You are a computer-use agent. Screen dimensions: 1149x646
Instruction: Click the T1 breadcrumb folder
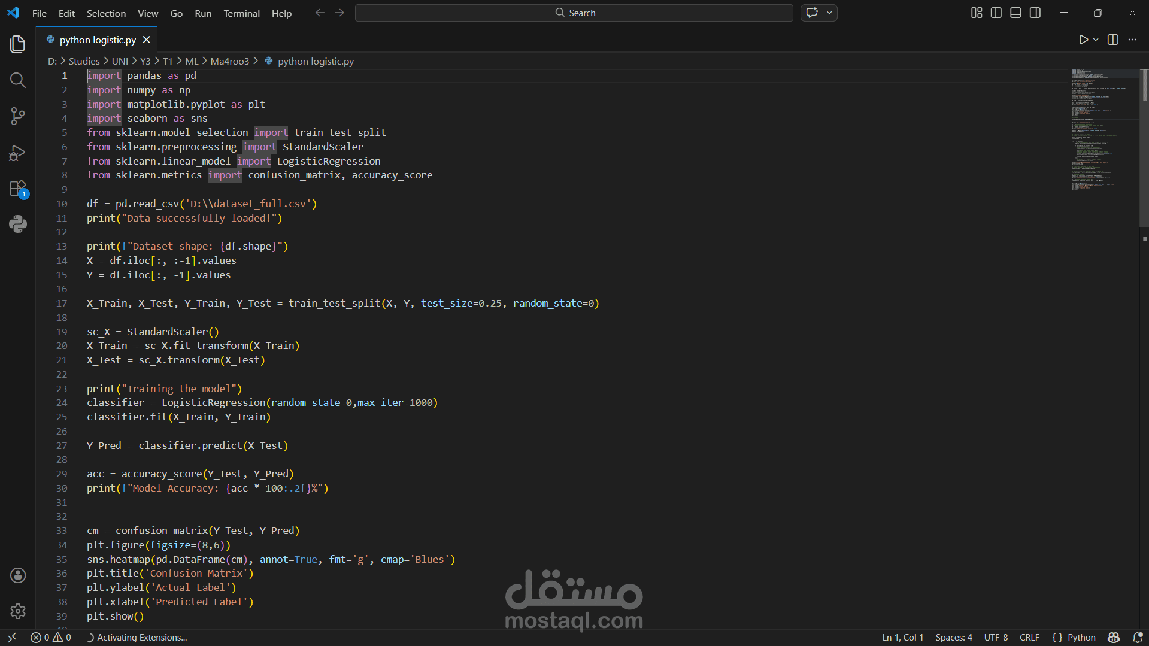168,61
